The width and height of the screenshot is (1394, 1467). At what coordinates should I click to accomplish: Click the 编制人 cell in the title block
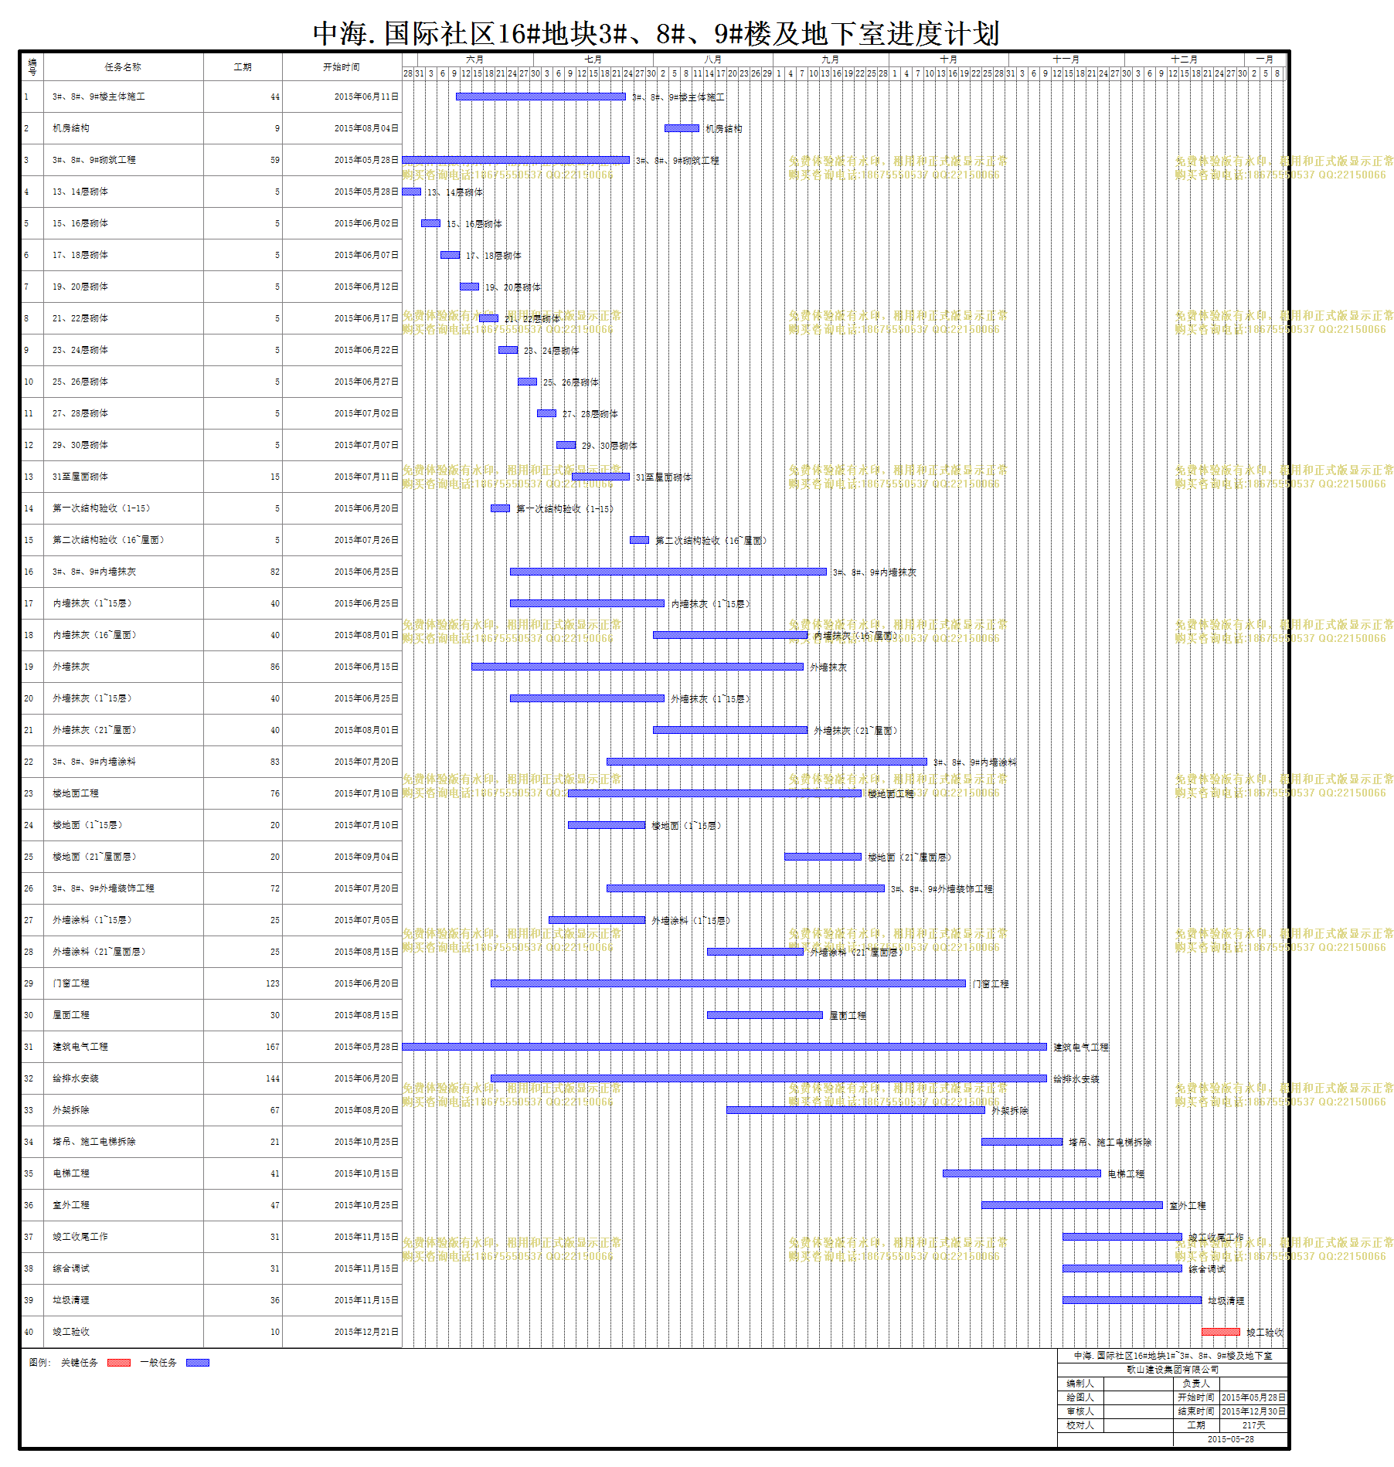pyautogui.click(x=1080, y=1384)
